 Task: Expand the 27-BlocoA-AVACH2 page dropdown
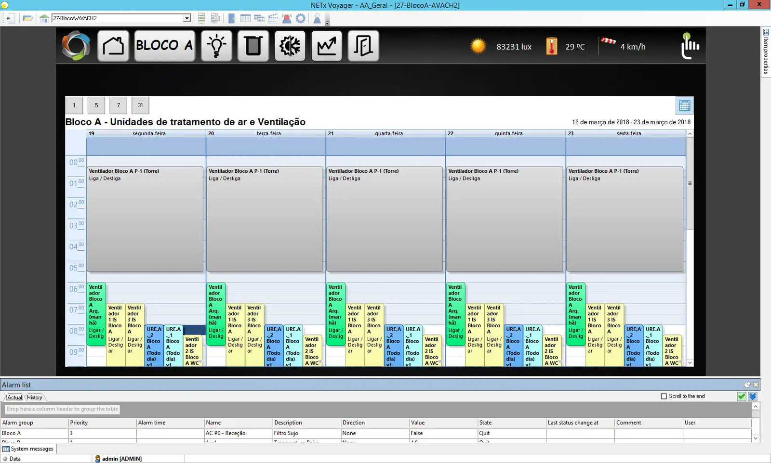(x=187, y=18)
